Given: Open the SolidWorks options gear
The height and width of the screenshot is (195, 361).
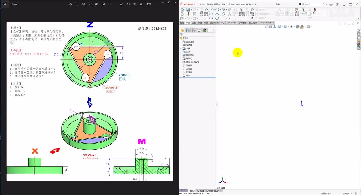Looking at the screenshot, I should click(x=194, y=18).
